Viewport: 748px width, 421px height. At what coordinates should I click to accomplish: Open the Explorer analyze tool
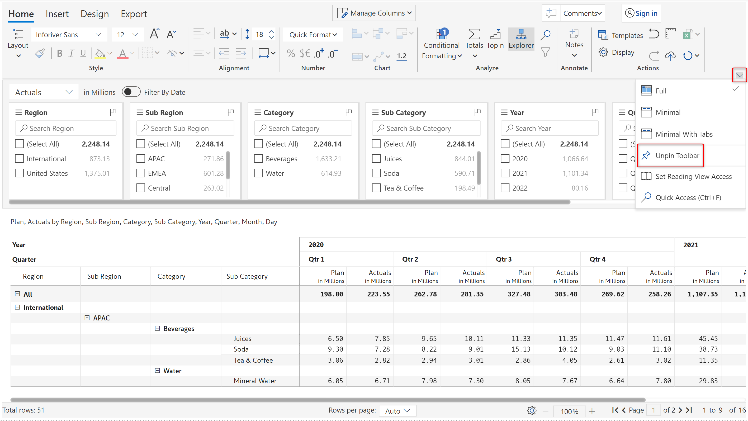(521, 39)
